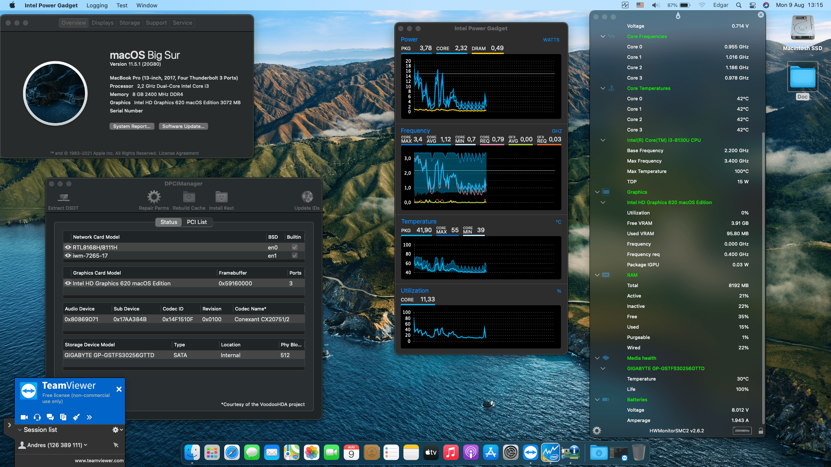
Task: Click the Extract DSDT icon in DPCIManager
Action: point(64,197)
